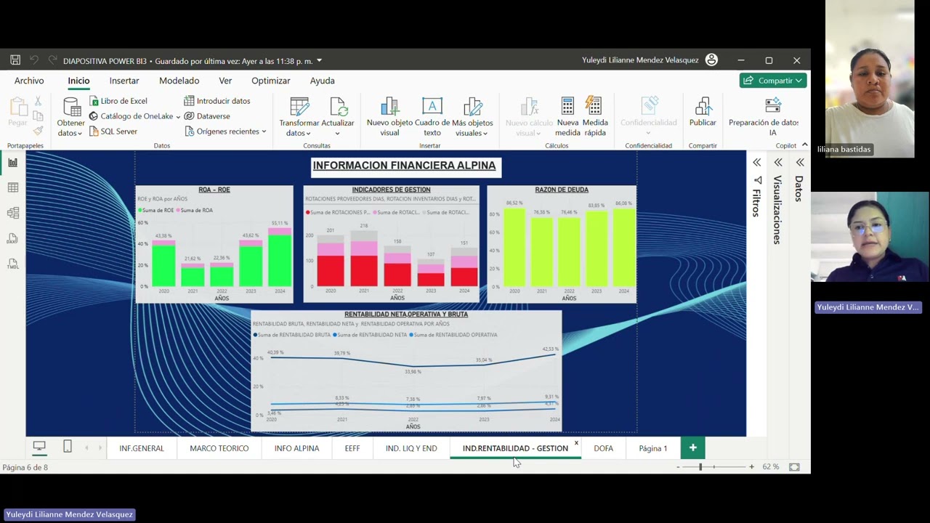Screen dimensions: 930x523
Task: Switch to desktop layout view
Action: [x=39, y=447]
